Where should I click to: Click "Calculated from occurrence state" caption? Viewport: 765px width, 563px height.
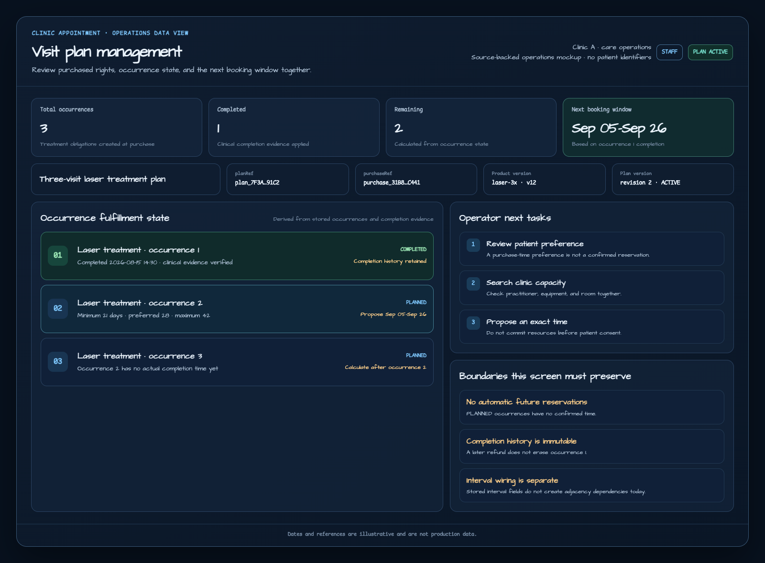point(441,144)
